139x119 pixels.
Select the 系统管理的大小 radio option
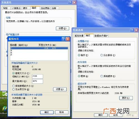(x=14, y=86)
